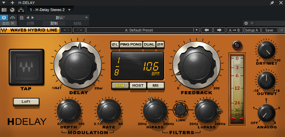Open the Waves hamburger menu
This screenshot has width=285, height=137.
282,30
